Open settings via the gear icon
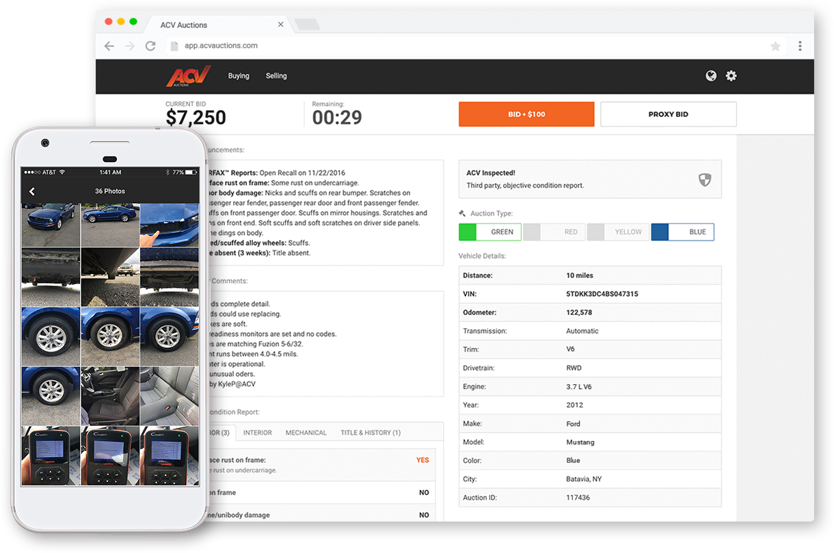Viewport: 834px width, 553px height. click(x=731, y=75)
